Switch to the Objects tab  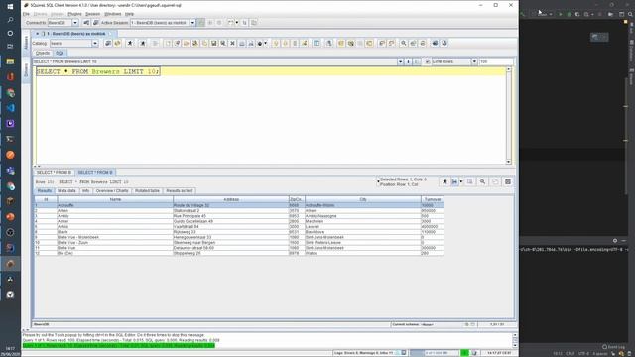pyautogui.click(x=43, y=53)
